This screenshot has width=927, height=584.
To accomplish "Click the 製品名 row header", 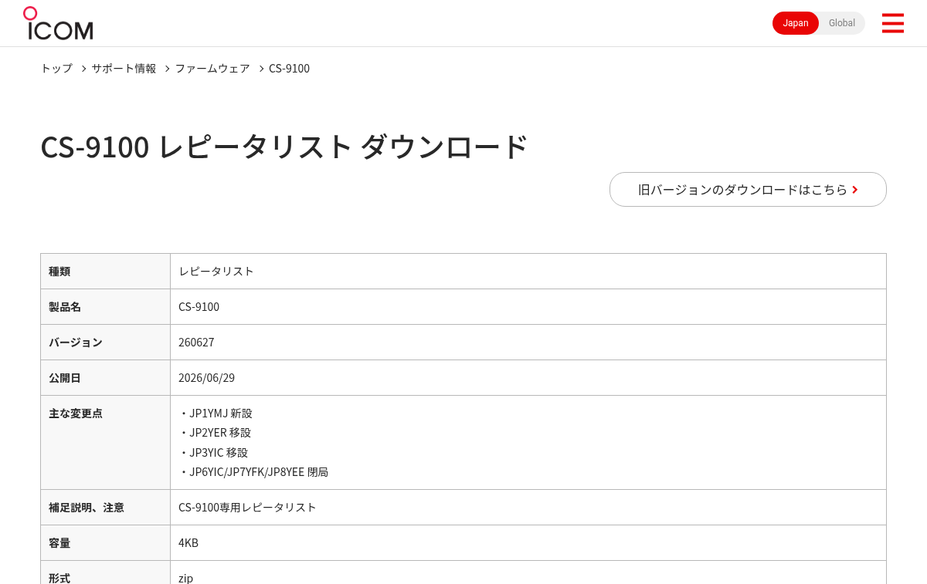I will click(x=105, y=306).
